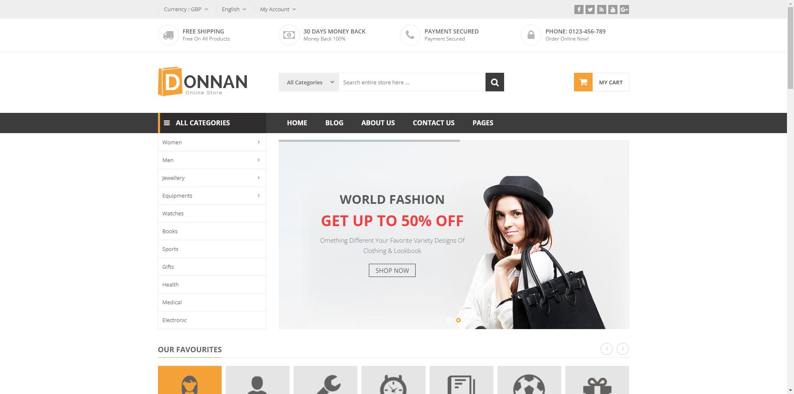Select the watch category tile
Screen dimensions: 794x394
point(393,380)
